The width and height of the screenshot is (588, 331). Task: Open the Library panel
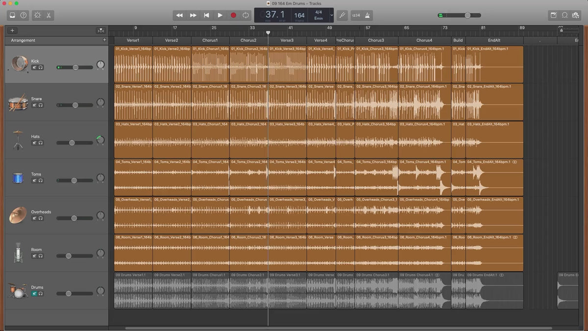12,15
